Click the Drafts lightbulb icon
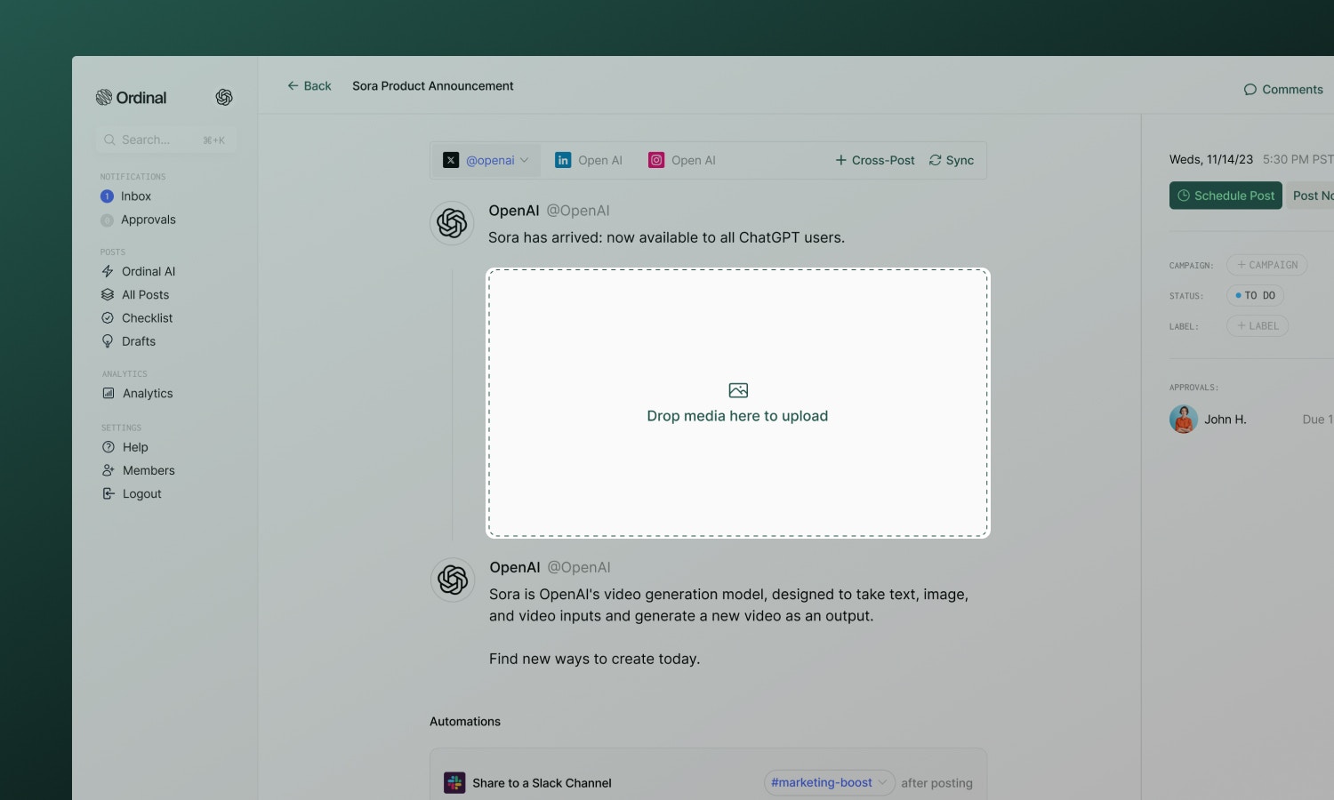 [108, 341]
